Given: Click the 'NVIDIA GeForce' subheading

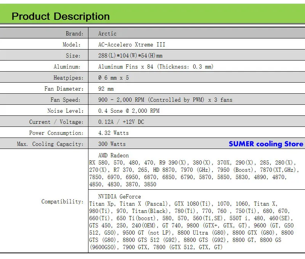Looking at the screenshot, I should point(120,197).
